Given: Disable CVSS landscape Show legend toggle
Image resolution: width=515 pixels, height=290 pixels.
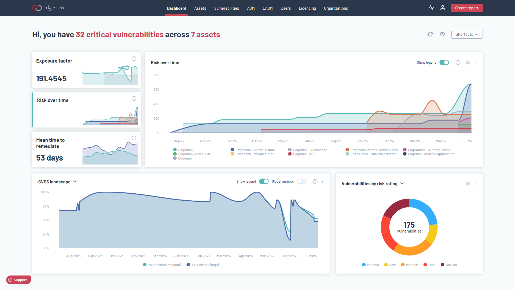Looking at the screenshot, I should pyautogui.click(x=264, y=182).
